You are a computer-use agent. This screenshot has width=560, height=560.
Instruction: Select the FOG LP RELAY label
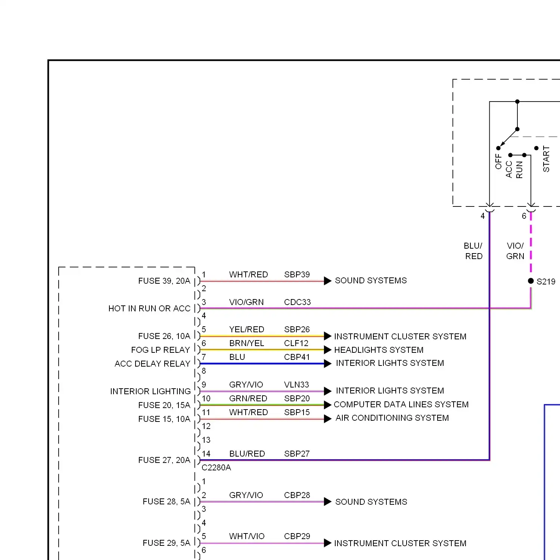[x=161, y=350]
